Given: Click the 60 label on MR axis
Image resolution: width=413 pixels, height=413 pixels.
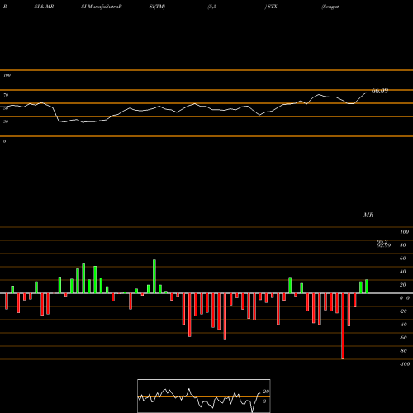Looking at the screenshot, I should (402, 259).
